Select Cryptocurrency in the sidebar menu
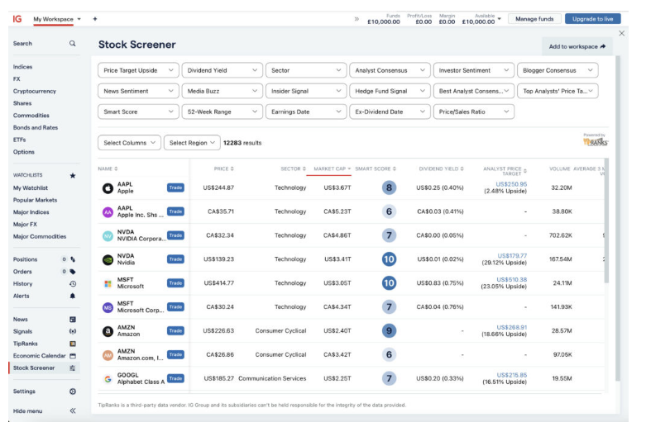 [x=35, y=91]
